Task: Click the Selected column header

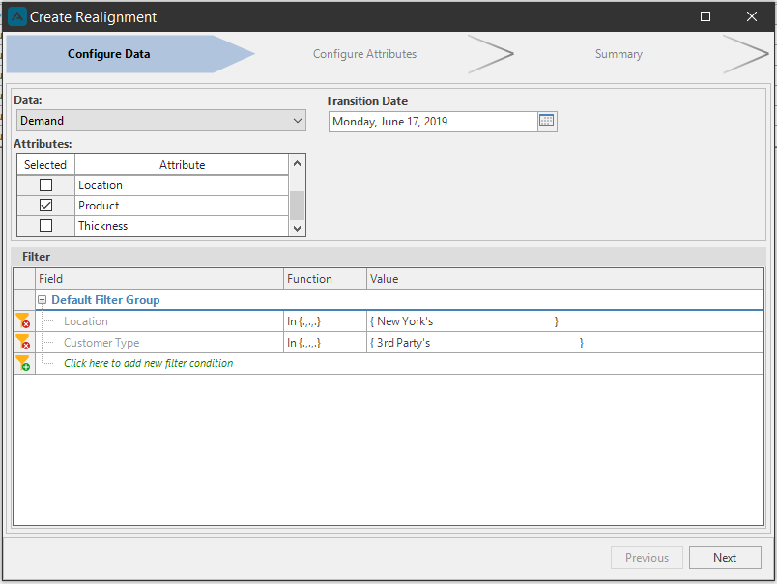Action: click(45, 165)
